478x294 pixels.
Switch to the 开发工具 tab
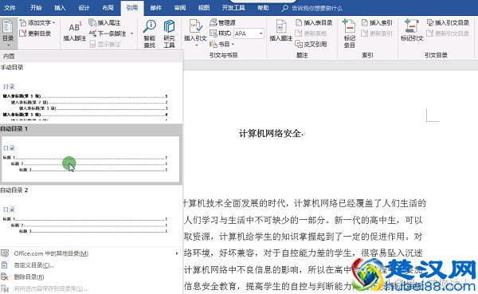tap(233, 8)
